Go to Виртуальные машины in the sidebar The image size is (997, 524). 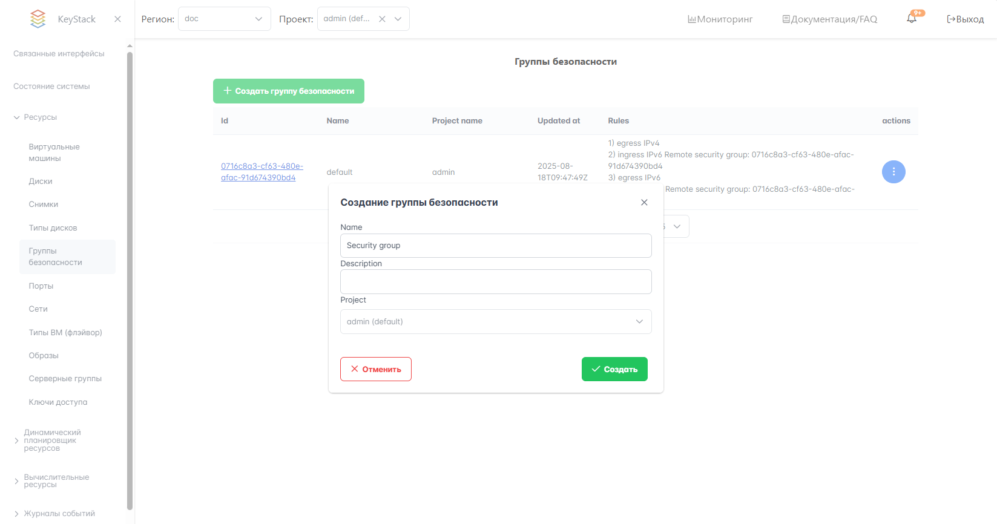[54, 152]
